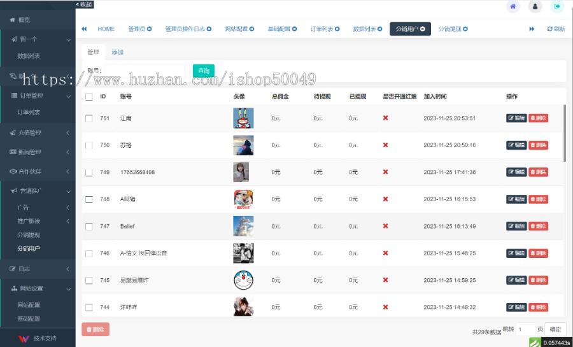
Task: Select the 管理 sub-tab
Action: coord(93,52)
